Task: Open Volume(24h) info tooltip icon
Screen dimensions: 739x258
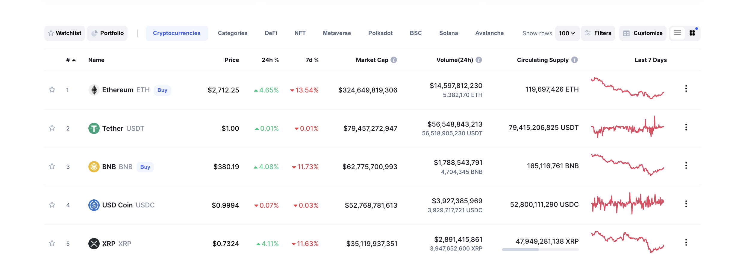Action: (x=479, y=60)
